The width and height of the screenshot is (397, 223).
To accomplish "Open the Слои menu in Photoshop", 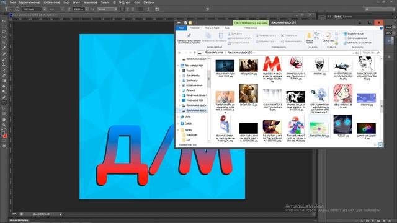I will point(66,2).
